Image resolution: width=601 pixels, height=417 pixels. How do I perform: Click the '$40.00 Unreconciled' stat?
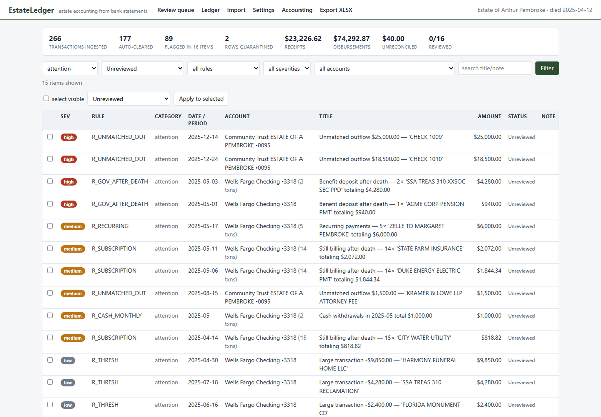point(400,42)
